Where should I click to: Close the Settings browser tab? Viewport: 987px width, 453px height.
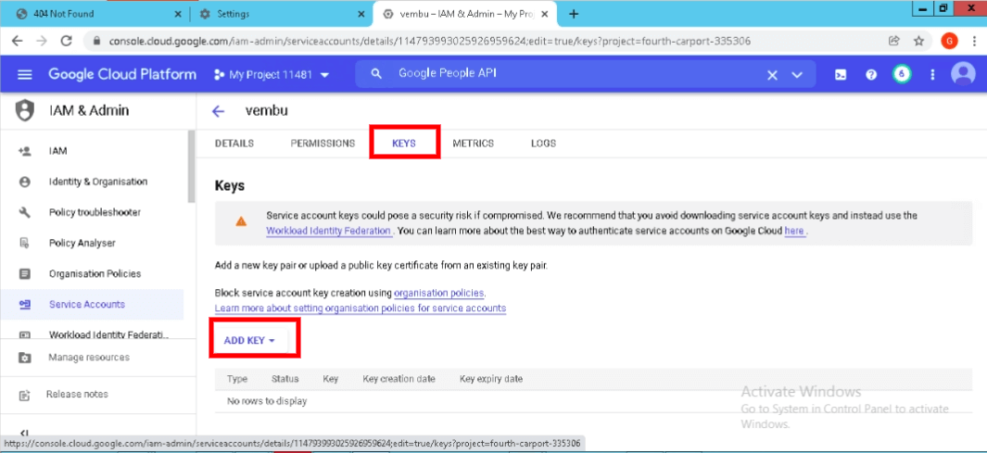[x=361, y=14]
